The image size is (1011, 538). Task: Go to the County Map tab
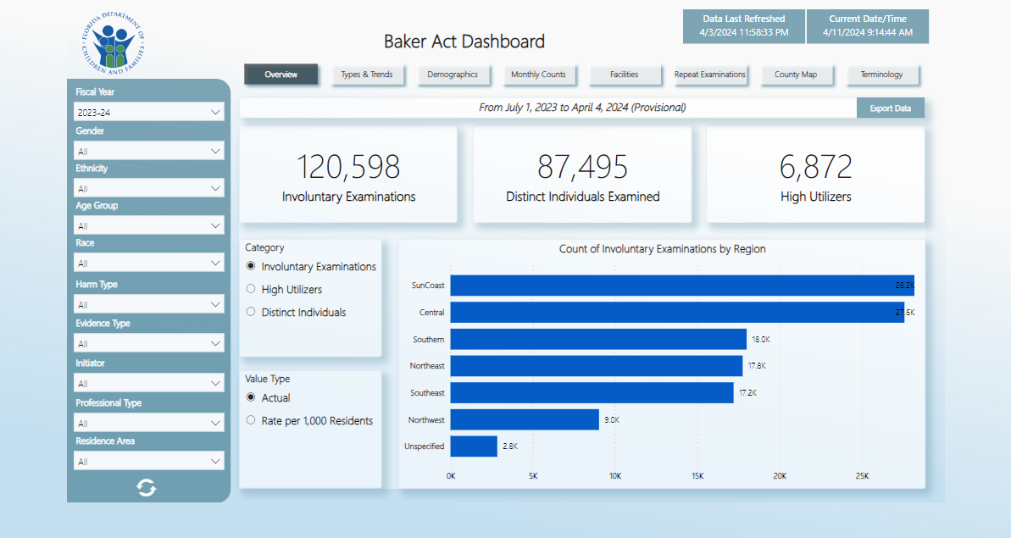click(x=796, y=75)
